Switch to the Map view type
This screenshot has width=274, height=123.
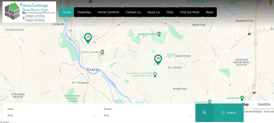(245, 104)
